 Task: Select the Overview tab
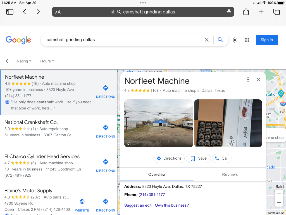[157, 174]
